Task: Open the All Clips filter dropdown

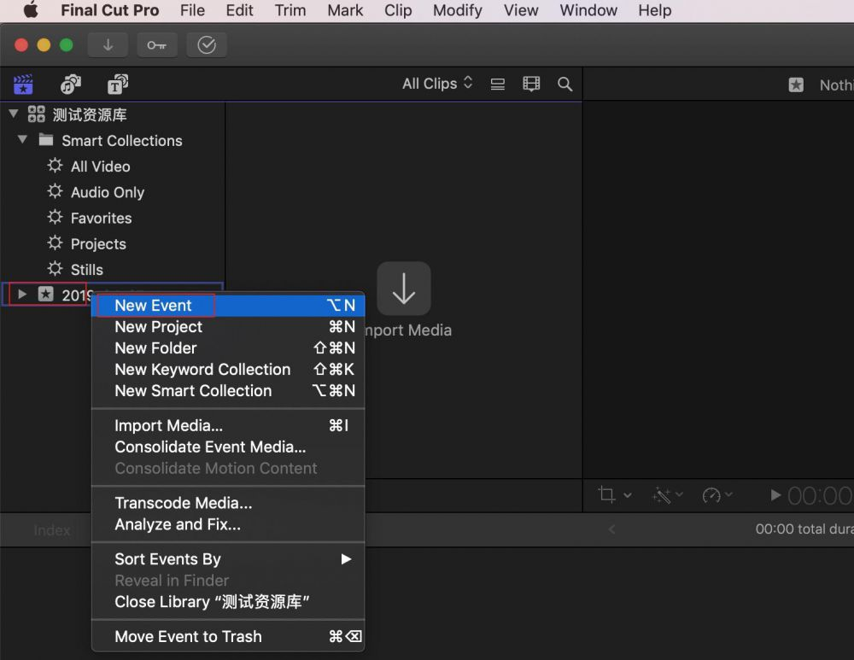Action: pos(437,84)
